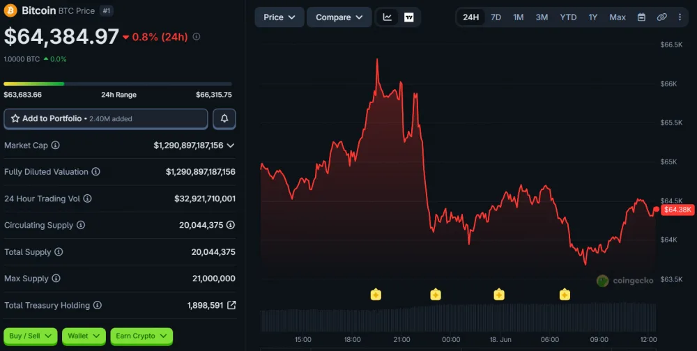
Task: Click info icon beside Circulating Supply label
Action: click(80, 225)
